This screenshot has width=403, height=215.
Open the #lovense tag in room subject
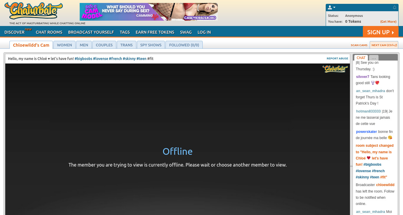pyautogui.click(x=101, y=59)
